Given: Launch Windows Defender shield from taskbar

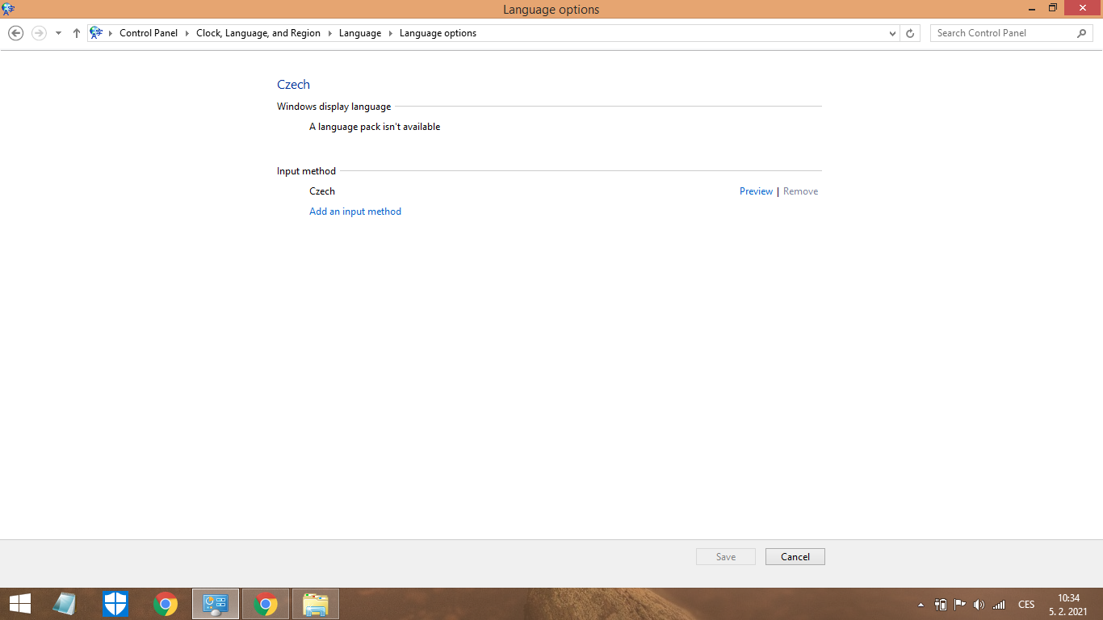Looking at the screenshot, I should tap(115, 604).
